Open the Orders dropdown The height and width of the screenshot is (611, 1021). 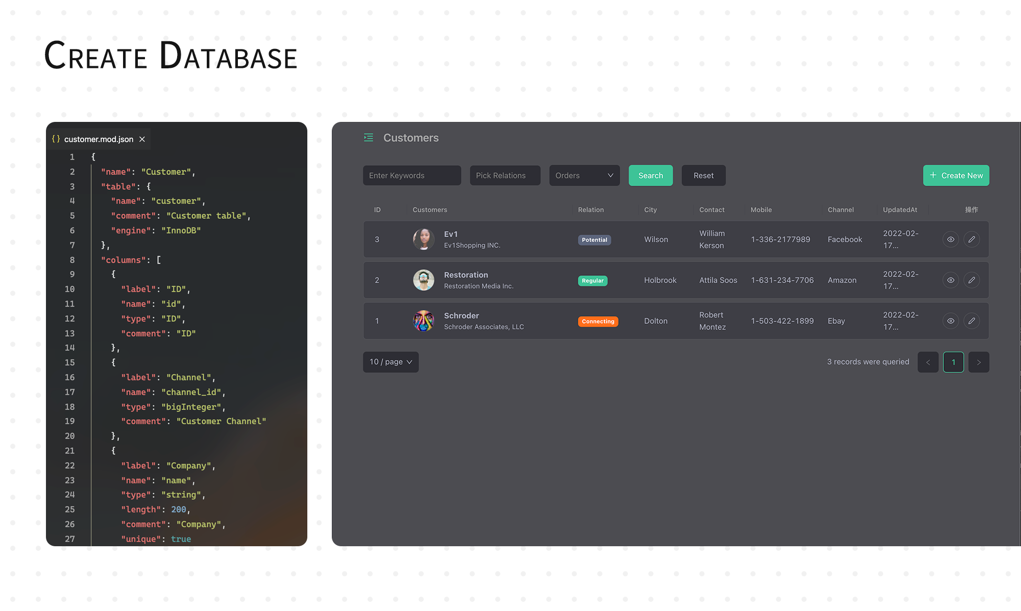(x=584, y=175)
